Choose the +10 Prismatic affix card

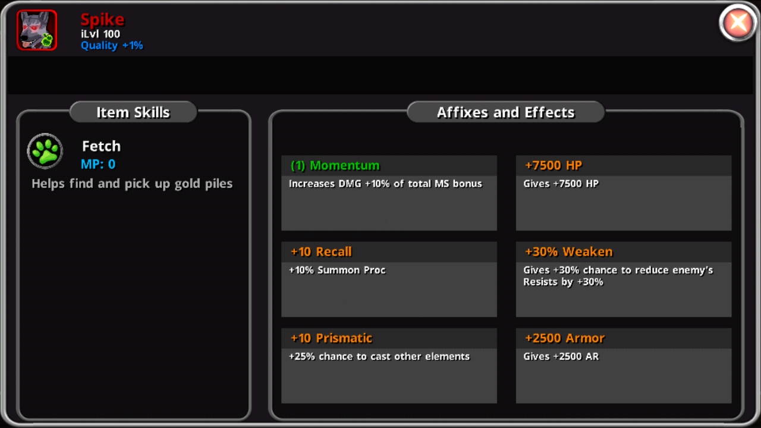coord(389,366)
